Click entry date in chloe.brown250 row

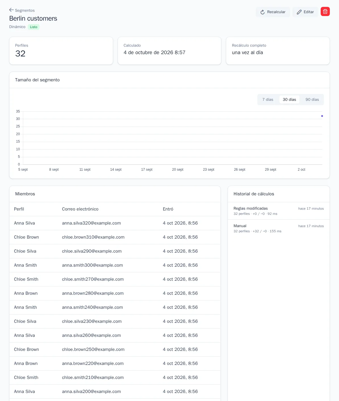pyautogui.click(x=180, y=349)
